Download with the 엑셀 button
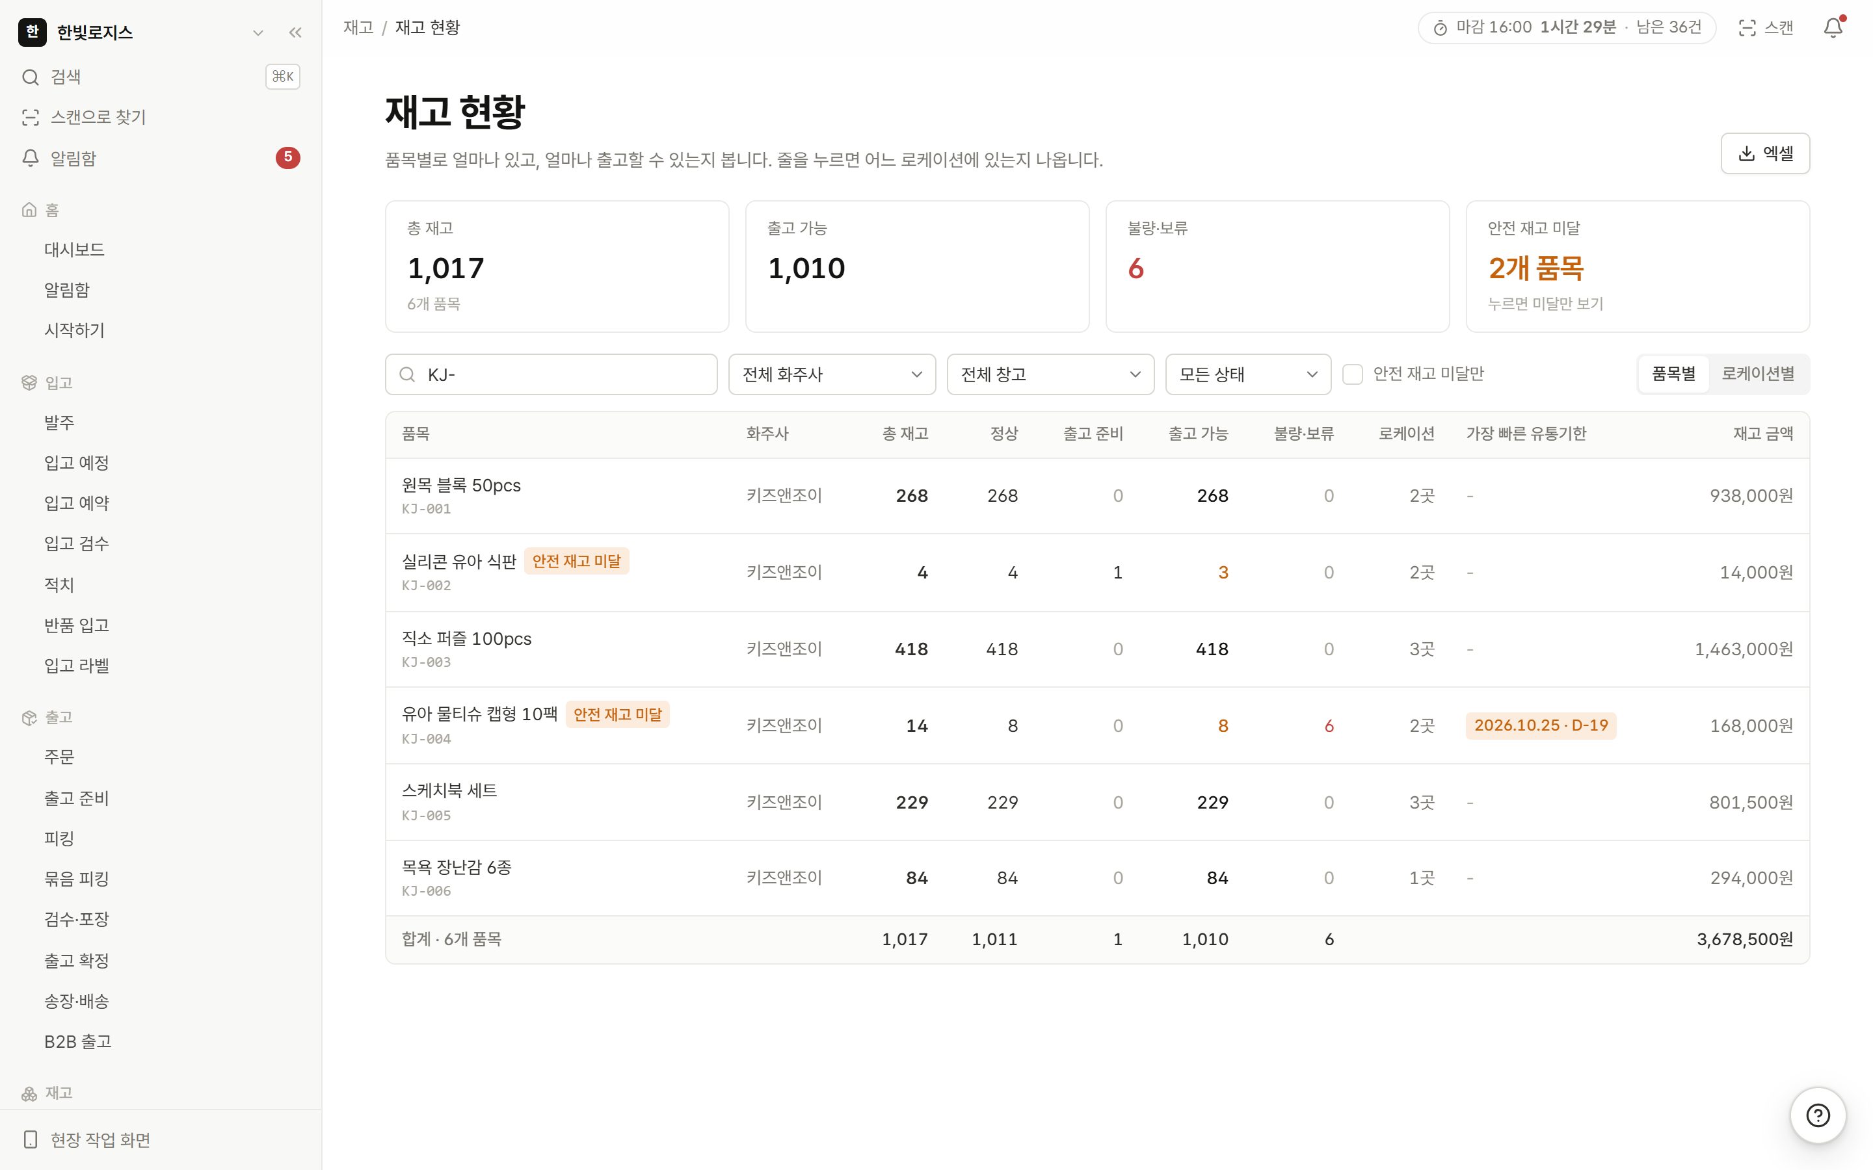Screen dimensions: 1873x1170 [1764, 153]
